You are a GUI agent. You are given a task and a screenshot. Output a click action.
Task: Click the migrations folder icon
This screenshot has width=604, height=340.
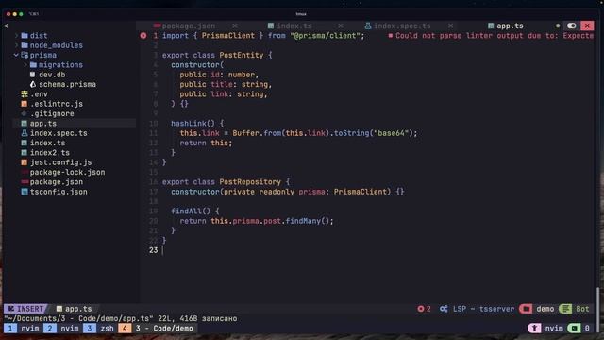pos(33,65)
